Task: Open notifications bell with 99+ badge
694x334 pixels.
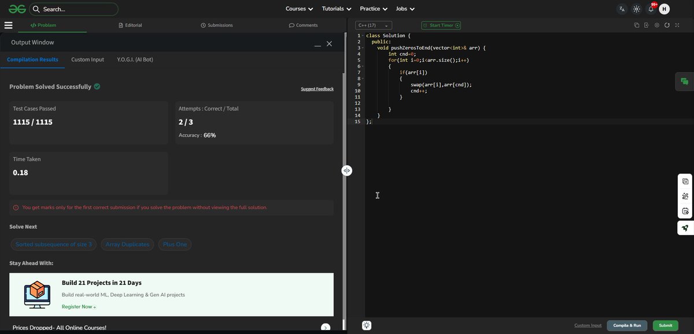Action: pos(651,8)
